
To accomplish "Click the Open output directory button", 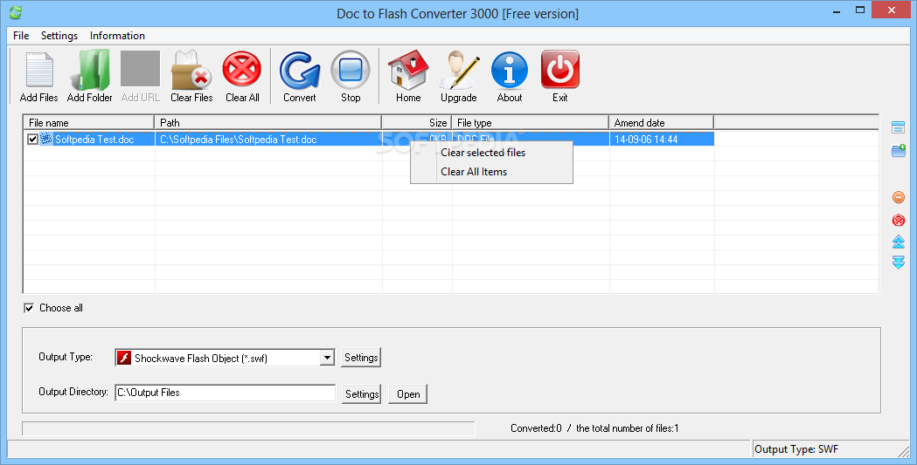I will pyautogui.click(x=408, y=393).
